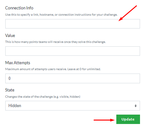This screenshot has height=129, width=145.
Task: Click the hint 'Leave at 0 for unlimited'
Action: click(x=84, y=69)
